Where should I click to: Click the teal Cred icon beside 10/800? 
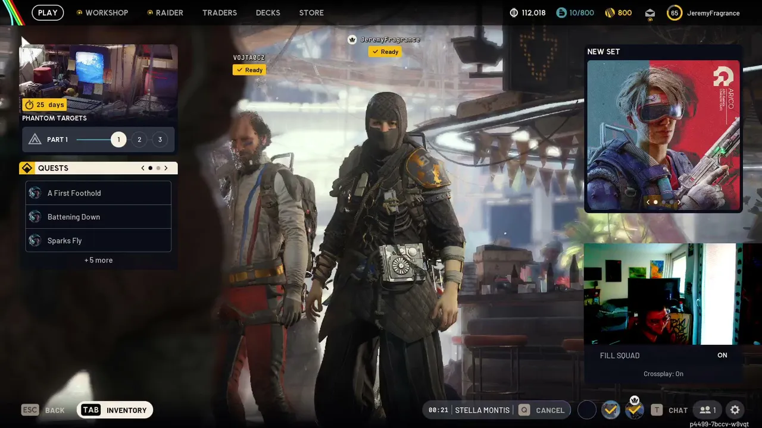coord(561,12)
